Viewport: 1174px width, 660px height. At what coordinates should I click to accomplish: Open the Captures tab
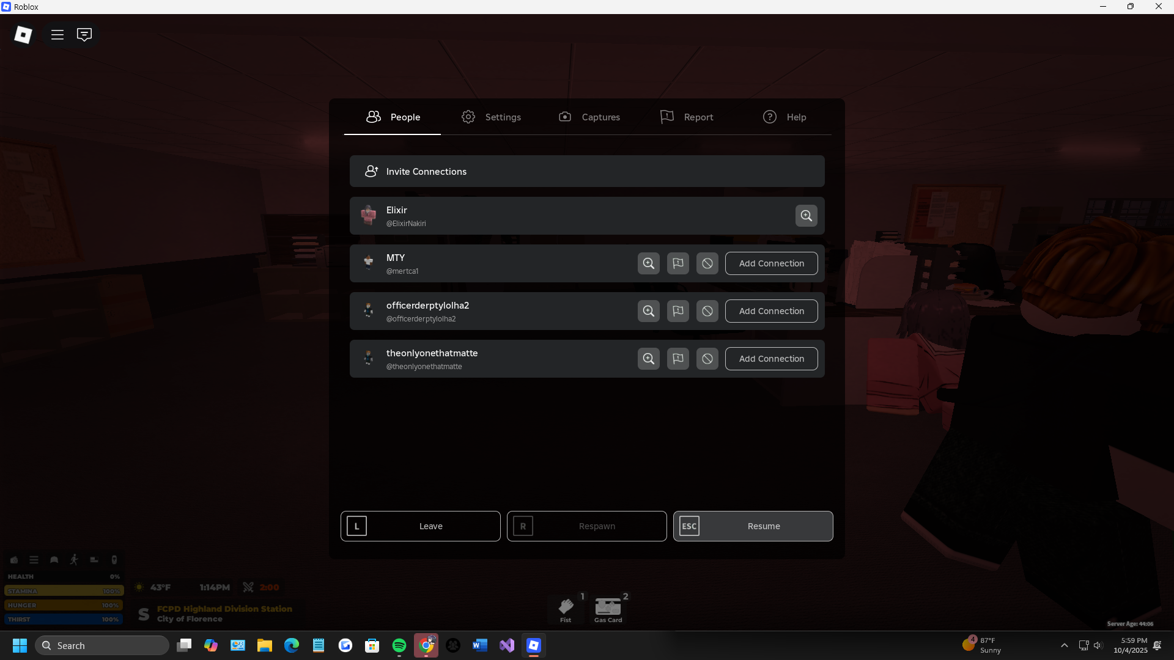tap(589, 117)
